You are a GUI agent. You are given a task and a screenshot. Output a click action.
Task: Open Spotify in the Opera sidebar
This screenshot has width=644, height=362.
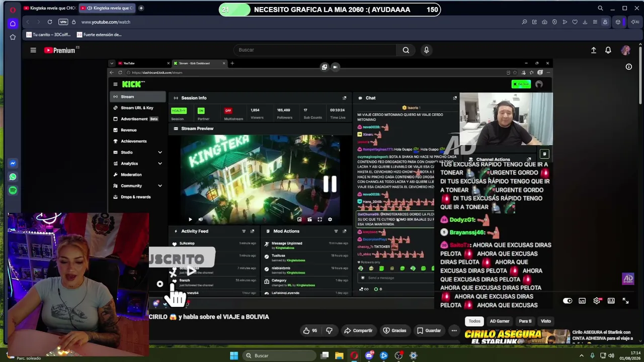(13, 191)
